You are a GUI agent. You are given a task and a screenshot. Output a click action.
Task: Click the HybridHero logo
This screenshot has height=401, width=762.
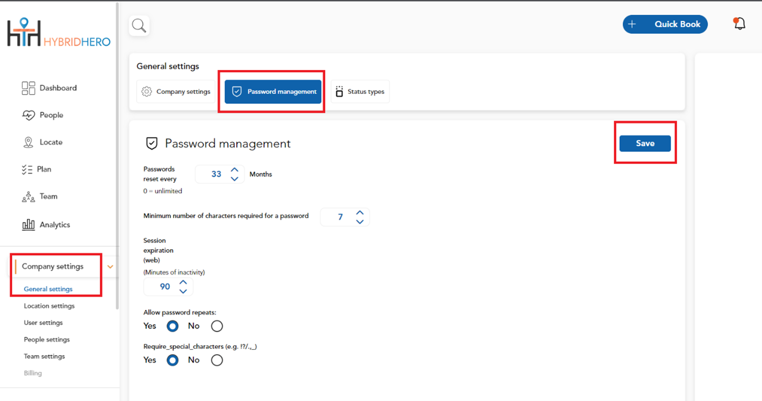tap(59, 33)
